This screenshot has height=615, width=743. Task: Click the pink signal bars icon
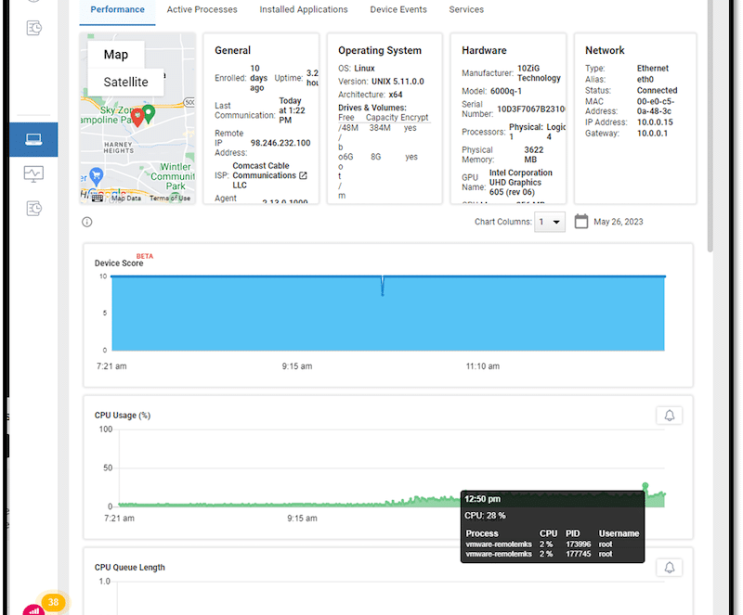click(33, 610)
